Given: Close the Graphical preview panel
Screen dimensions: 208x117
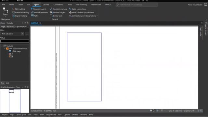Looking at the screenshot, I should click(x=28, y=87).
